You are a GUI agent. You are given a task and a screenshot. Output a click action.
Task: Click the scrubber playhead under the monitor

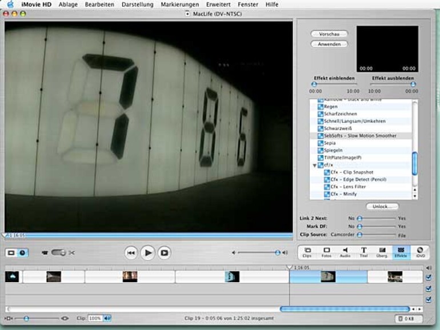tap(5, 235)
